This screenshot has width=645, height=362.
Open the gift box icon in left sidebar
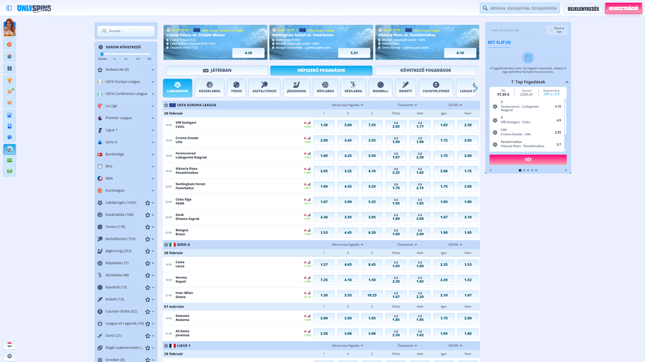tap(9, 69)
